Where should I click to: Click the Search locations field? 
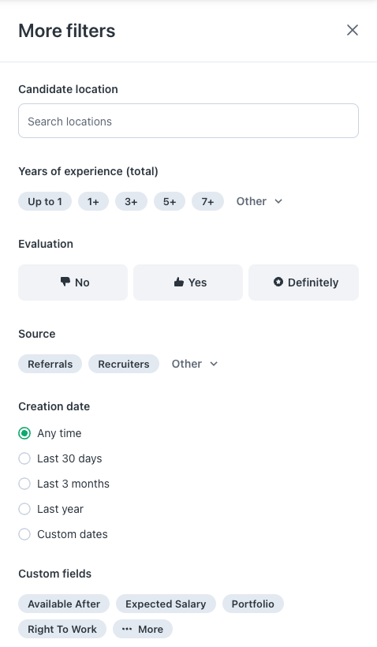pyautogui.click(x=188, y=121)
